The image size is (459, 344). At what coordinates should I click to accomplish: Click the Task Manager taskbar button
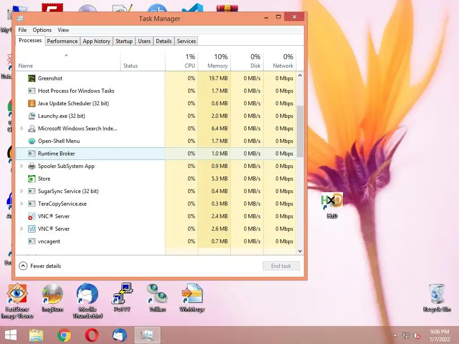(x=147, y=335)
